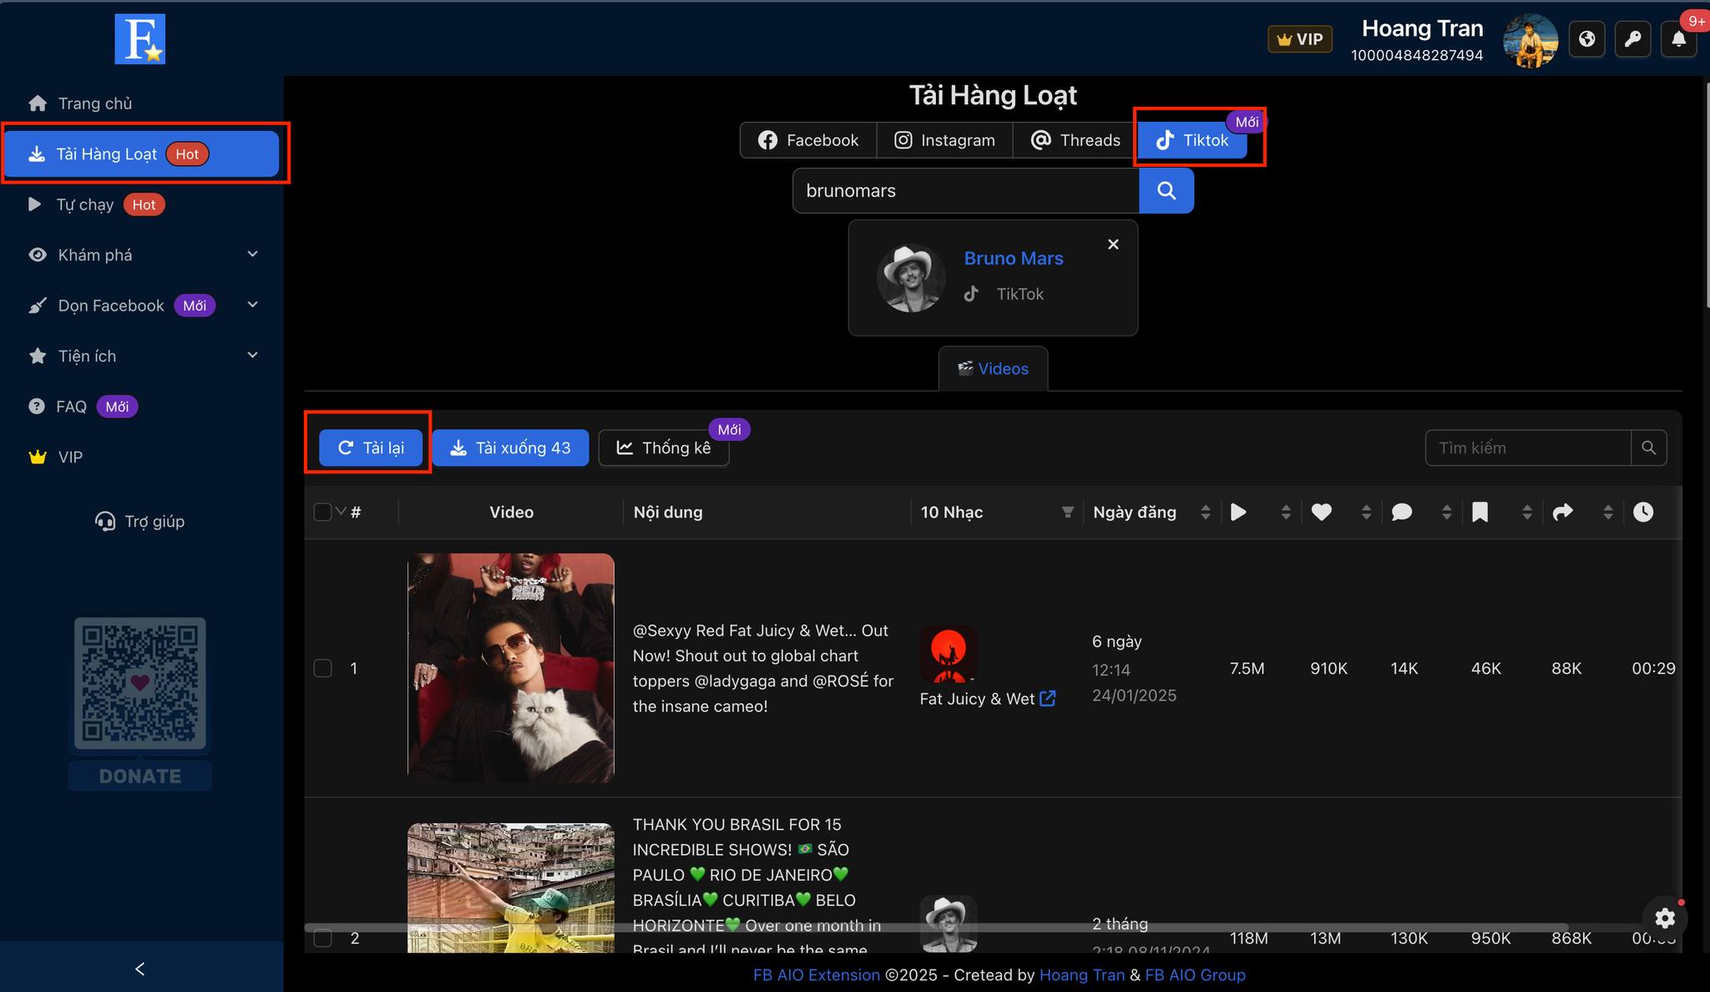Filter the 10 Nhạc column
The width and height of the screenshot is (1710, 992).
[1067, 512]
